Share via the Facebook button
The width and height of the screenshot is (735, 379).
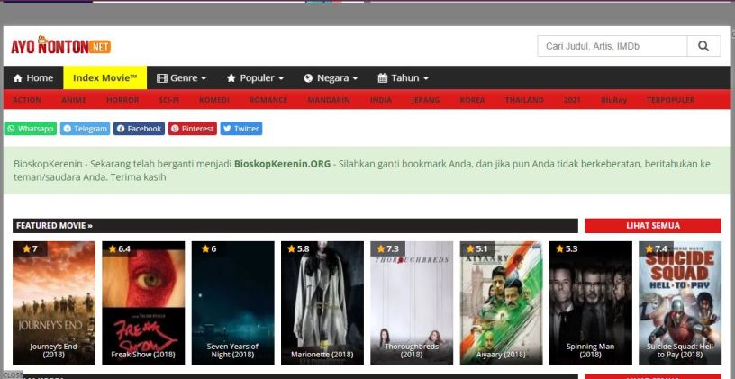pyautogui.click(x=139, y=129)
